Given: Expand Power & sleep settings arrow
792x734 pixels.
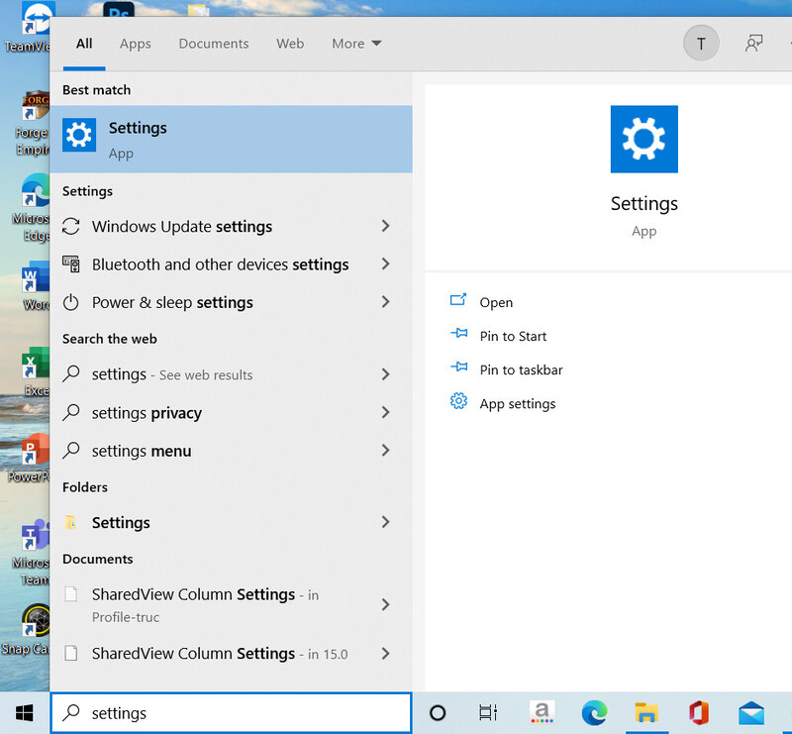Looking at the screenshot, I should point(385,302).
